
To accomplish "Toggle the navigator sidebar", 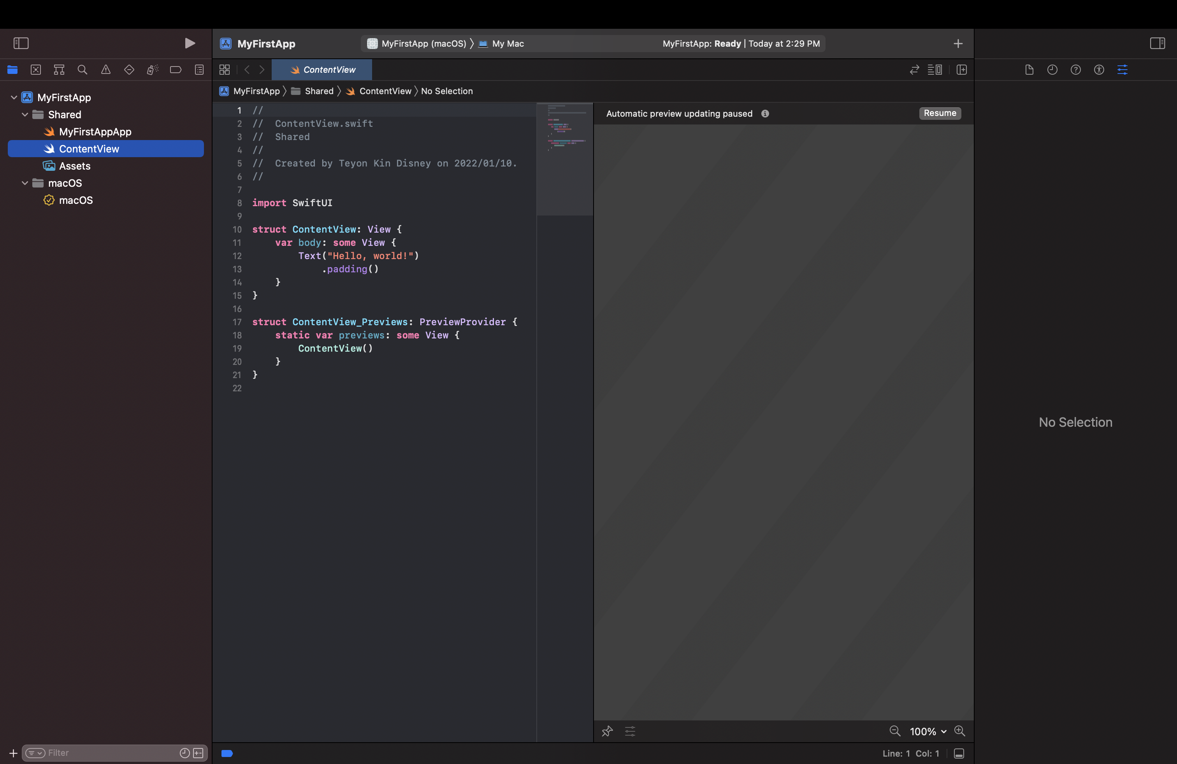I will click(x=21, y=43).
